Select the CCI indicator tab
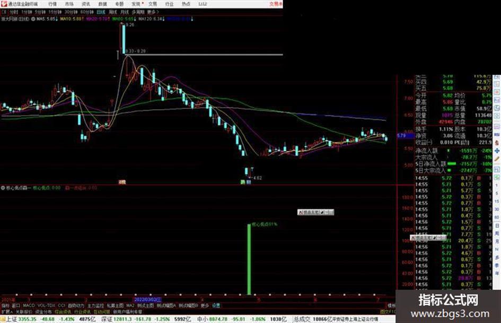 click(61, 305)
